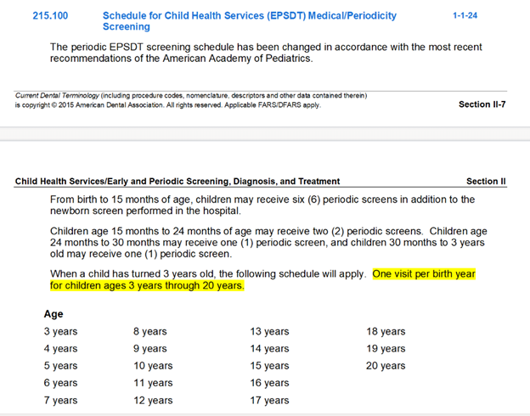
Task: Select the Section II-7 page footer label
Action: 482,104
